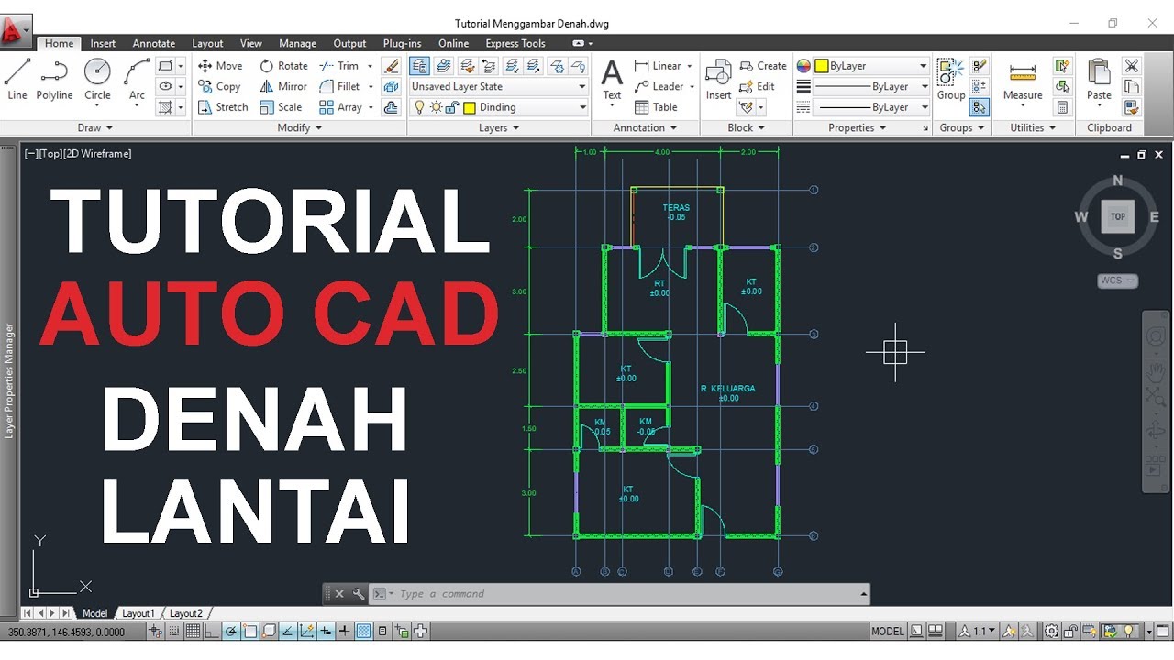Image resolution: width=1174 pixels, height=660 pixels.
Task: Click the Table tool
Action: point(656,107)
